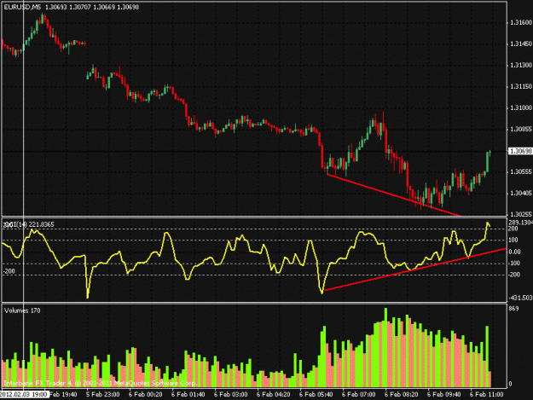Select the 1.31600 price axis label

[x=520, y=22]
